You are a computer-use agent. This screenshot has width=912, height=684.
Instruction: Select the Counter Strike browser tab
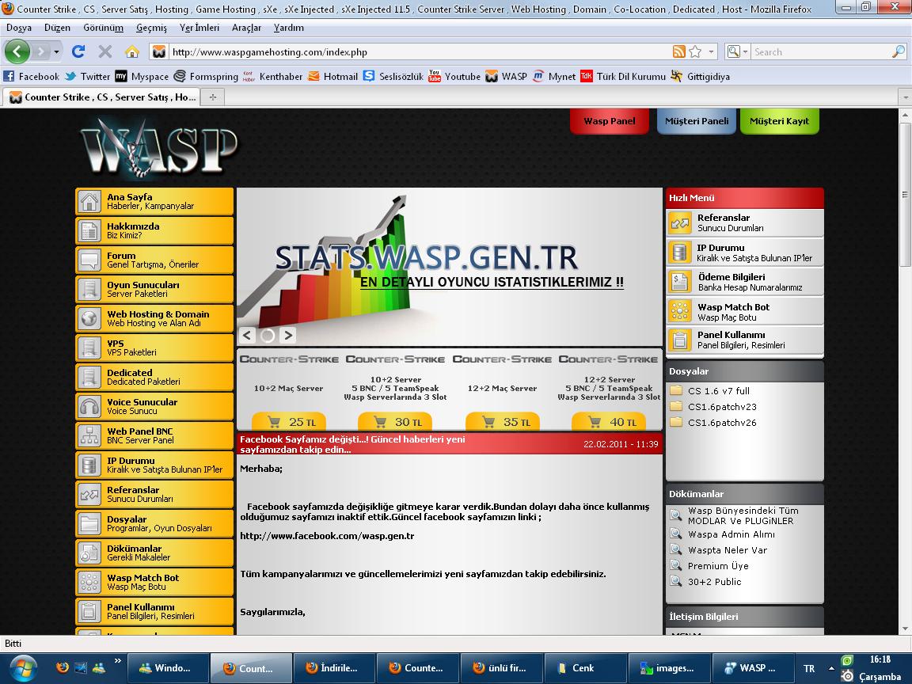click(102, 97)
